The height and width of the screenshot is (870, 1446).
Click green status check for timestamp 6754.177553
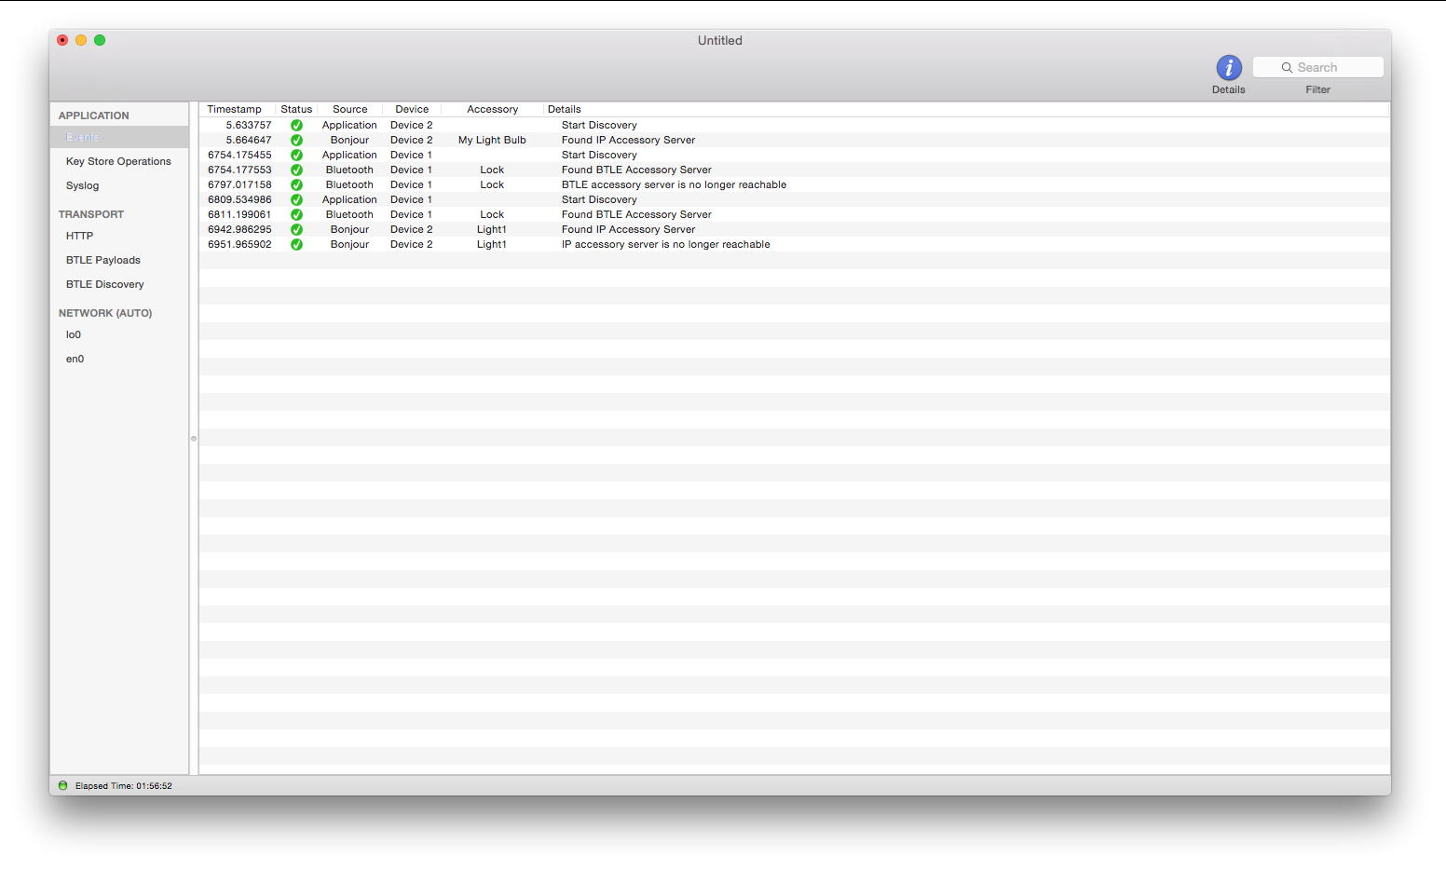click(x=296, y=170)
